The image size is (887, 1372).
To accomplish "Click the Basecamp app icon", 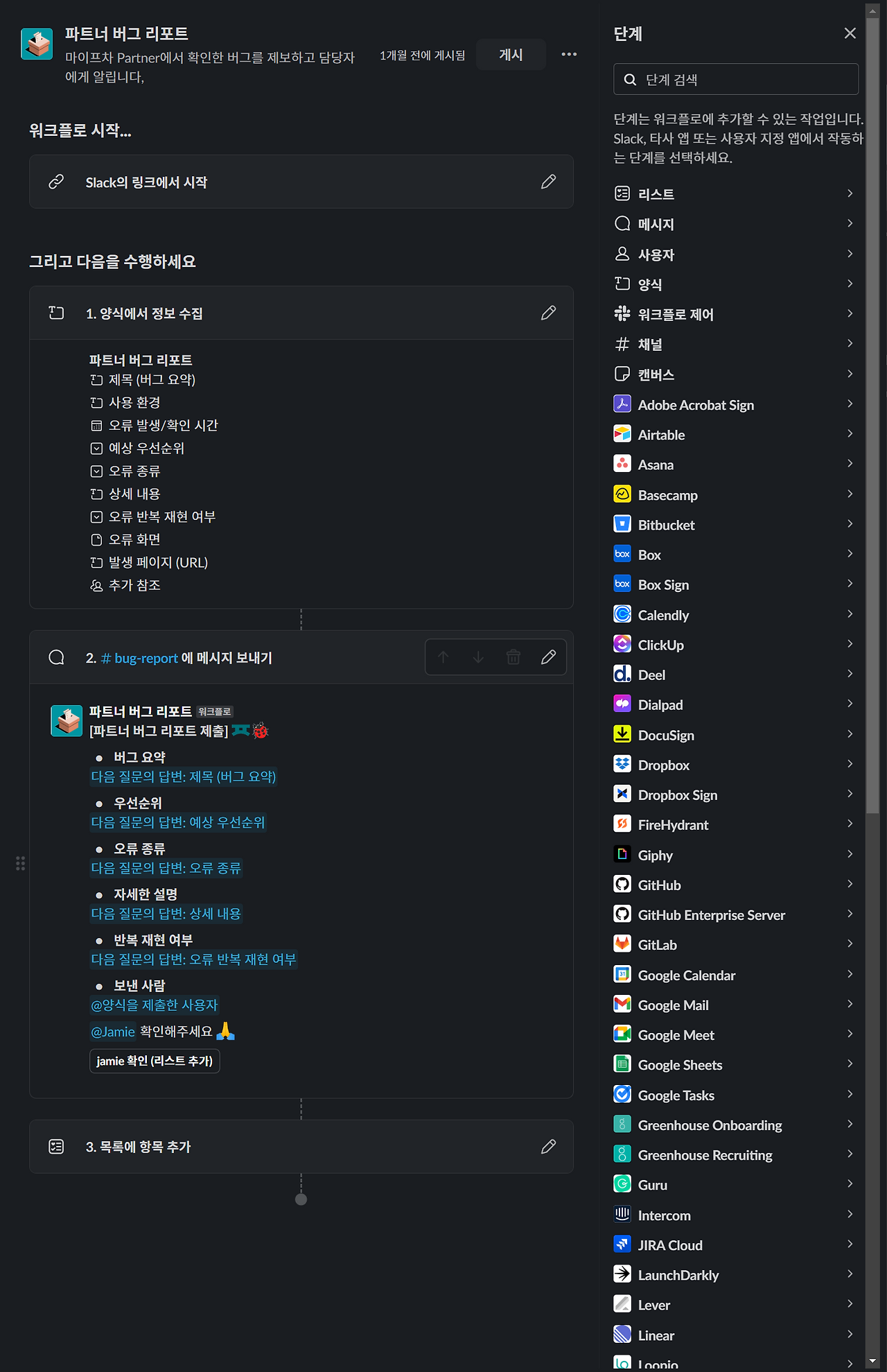I will 622,494.
